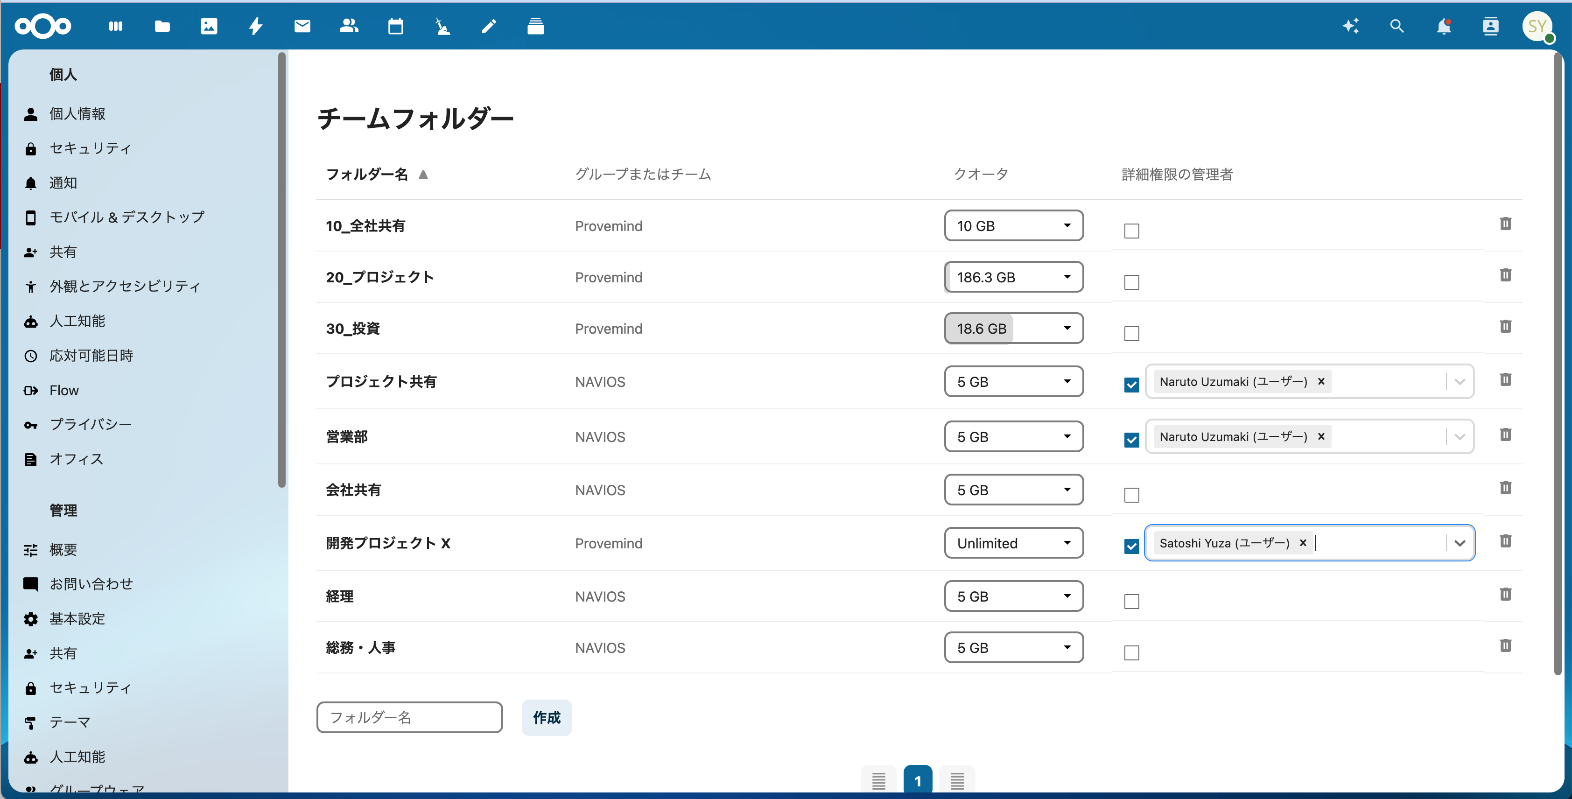The height and width of the screenshot is (799, 1572).
Task: Open the Deck app
Action: click(535, 26)
